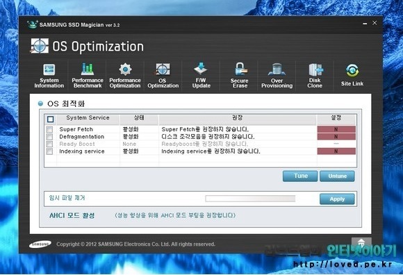Click the OS 최적화 section heading

click(66, 103)
